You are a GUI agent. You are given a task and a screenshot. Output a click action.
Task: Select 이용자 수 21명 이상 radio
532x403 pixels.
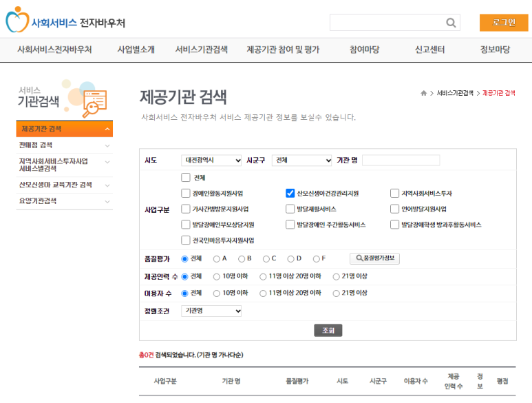(x=336, y=293)
